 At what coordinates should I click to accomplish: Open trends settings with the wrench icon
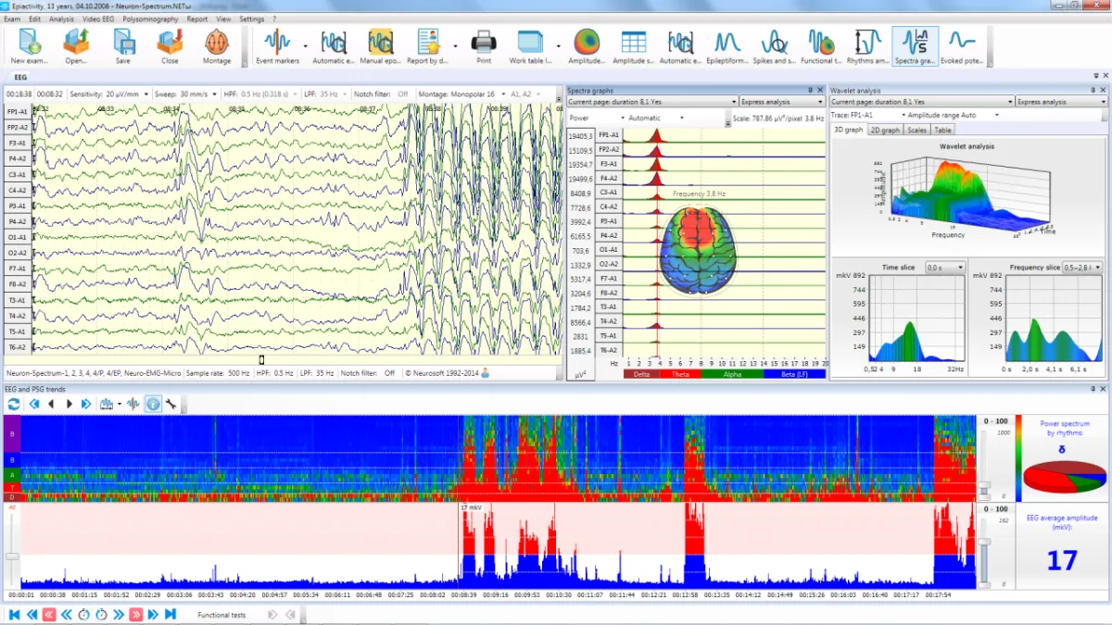pos(171,405)
